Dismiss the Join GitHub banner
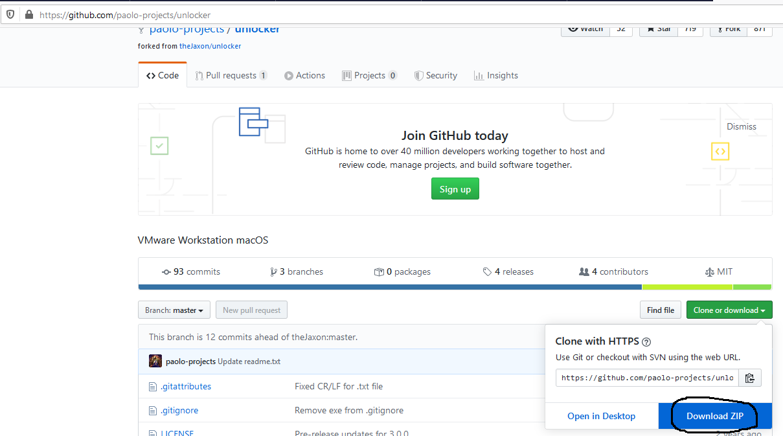This screenshot has width=783, height=436. 741,126
